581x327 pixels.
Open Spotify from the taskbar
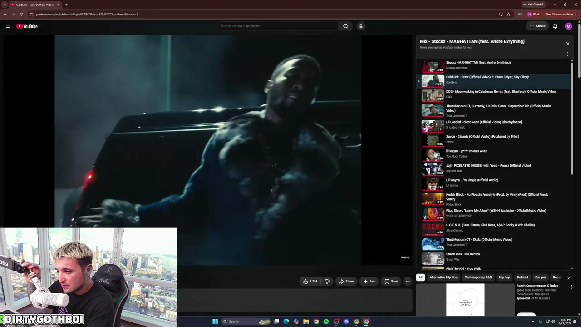(x=326, y=322)
